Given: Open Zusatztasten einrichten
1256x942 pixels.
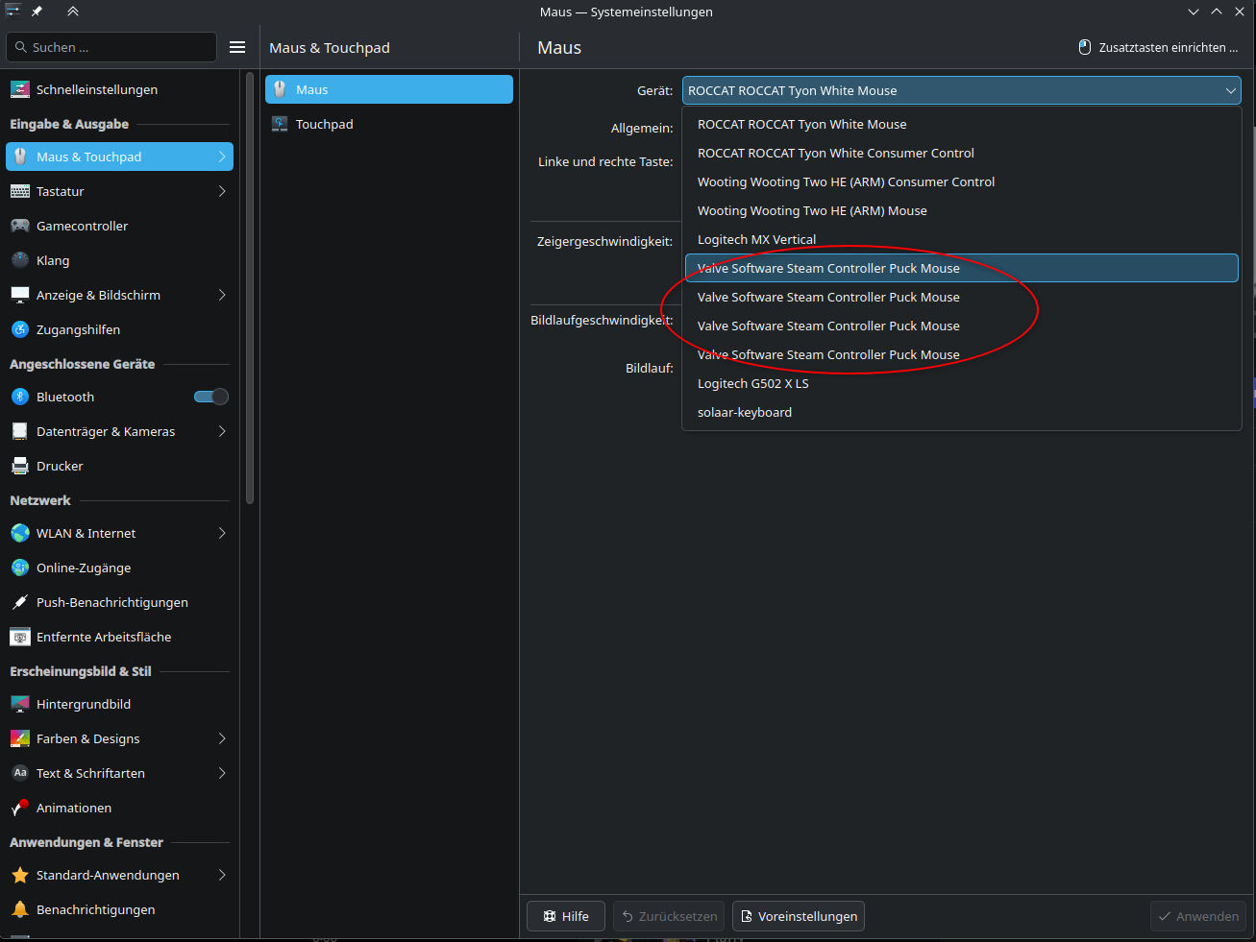Looking at the screenshot, I should (x=1158, y=47).
